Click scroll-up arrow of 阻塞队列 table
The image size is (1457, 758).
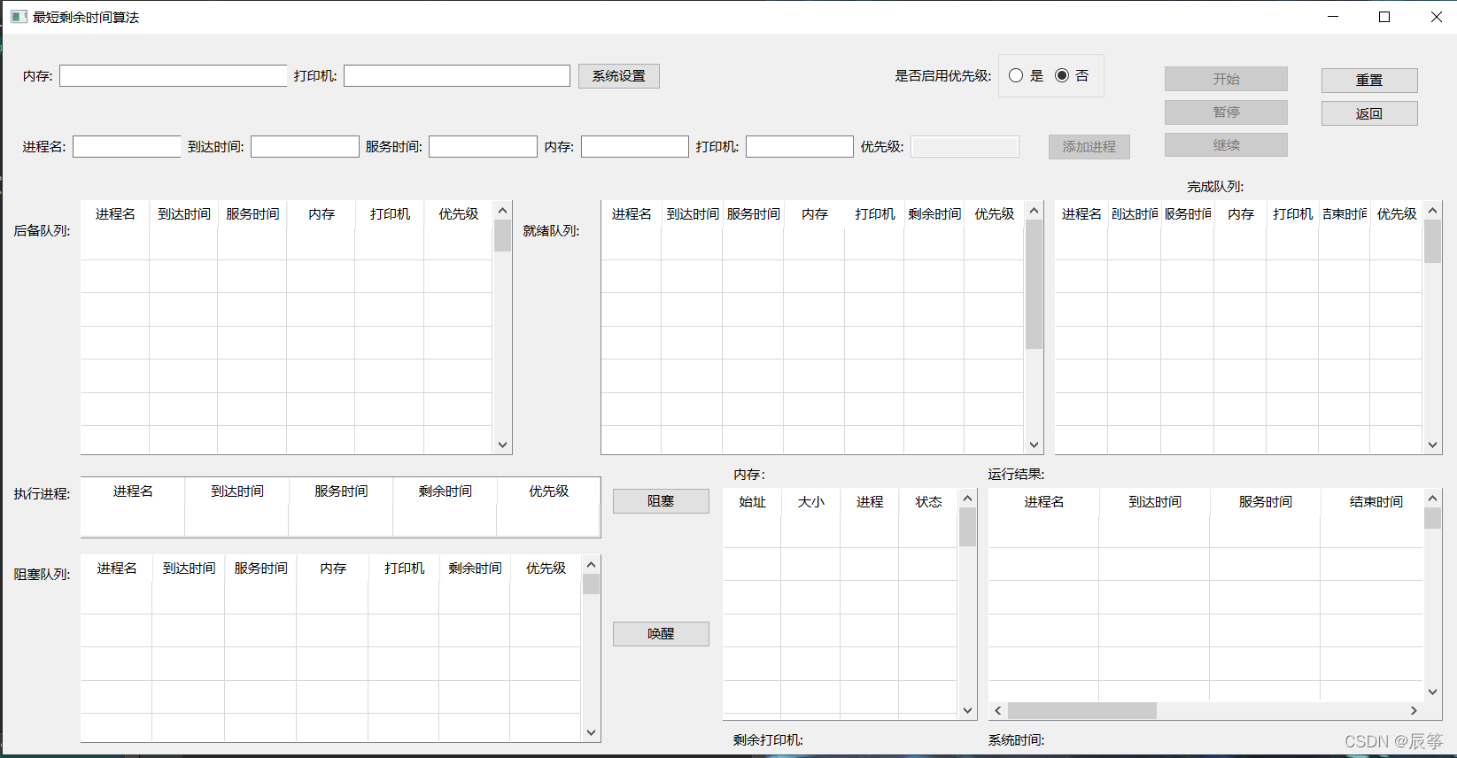point(591,565)
